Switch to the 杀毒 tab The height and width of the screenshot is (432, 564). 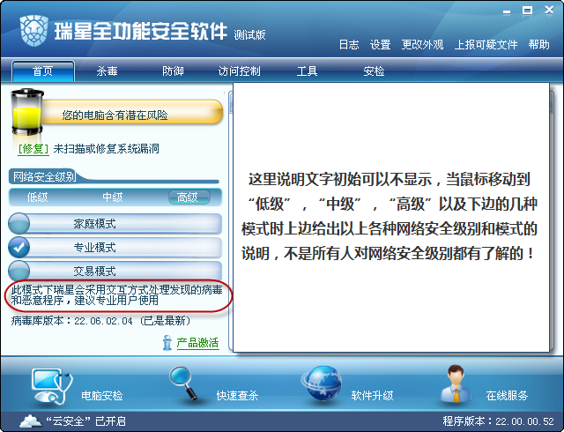pos(107,71)
